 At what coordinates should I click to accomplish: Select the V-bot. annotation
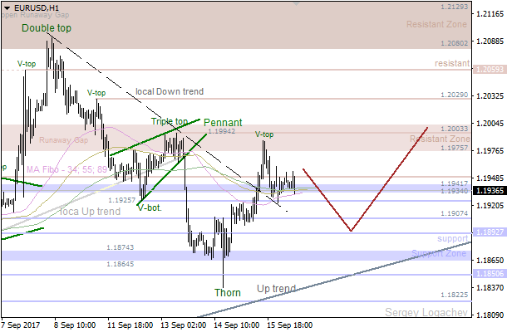[x=151, y=207]
